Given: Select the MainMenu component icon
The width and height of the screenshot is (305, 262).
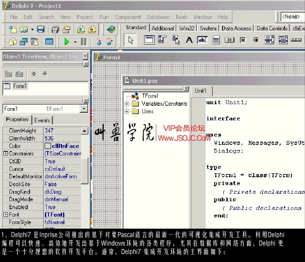Looking at the screenshot, I should coord(162,40).
